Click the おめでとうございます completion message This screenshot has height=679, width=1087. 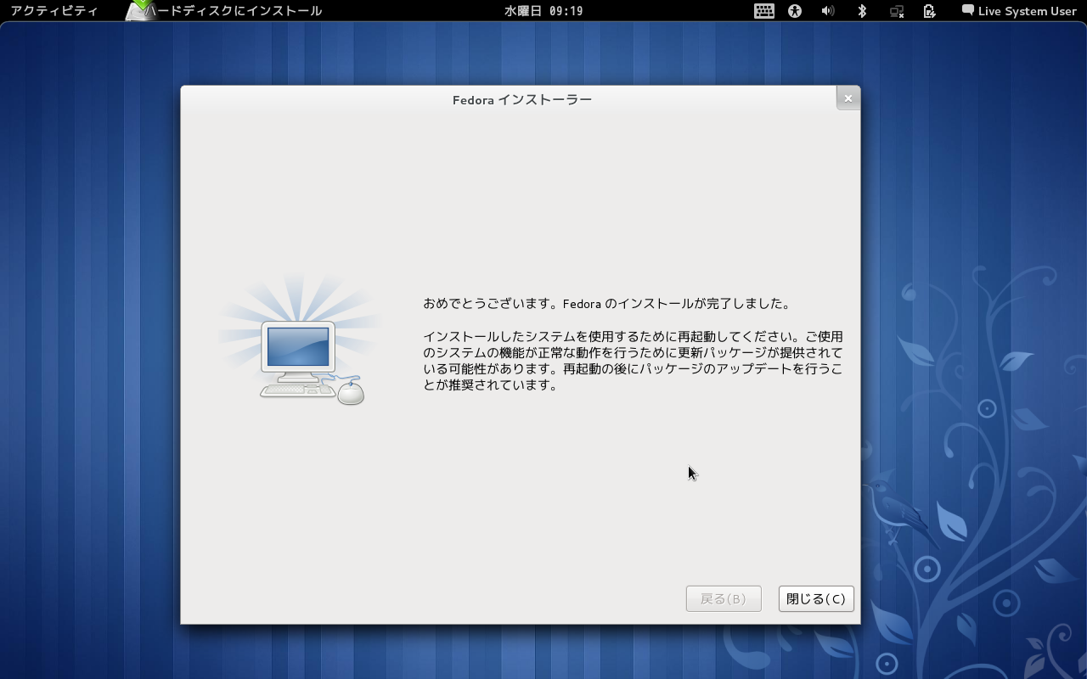(607, 303)
